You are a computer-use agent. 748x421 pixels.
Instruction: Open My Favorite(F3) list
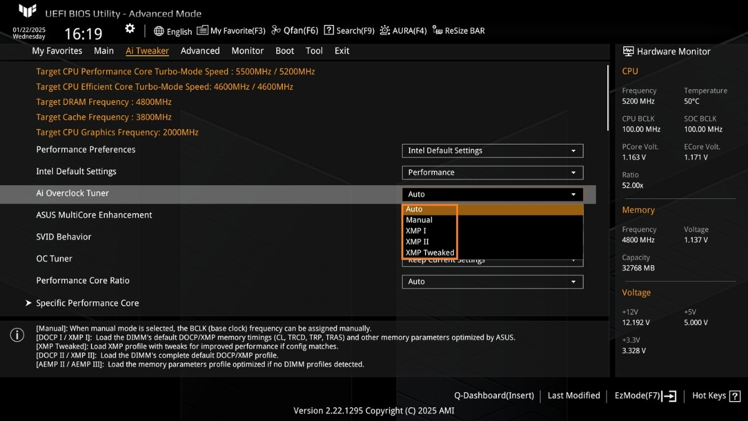tap(231, 31)
